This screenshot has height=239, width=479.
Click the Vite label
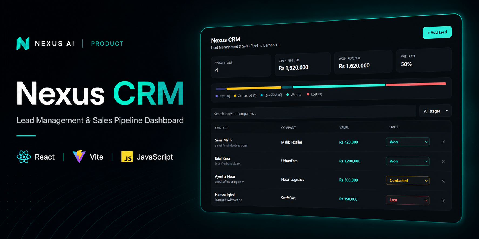click(x=97, y=157)
